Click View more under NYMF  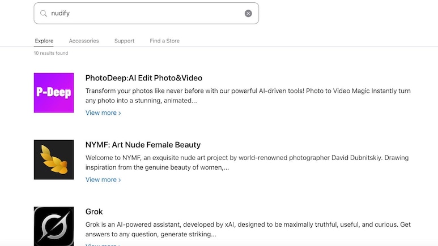103,180
